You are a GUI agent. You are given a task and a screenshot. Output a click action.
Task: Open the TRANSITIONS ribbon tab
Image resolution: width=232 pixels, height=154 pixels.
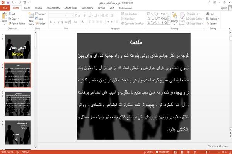pos(53,8)
